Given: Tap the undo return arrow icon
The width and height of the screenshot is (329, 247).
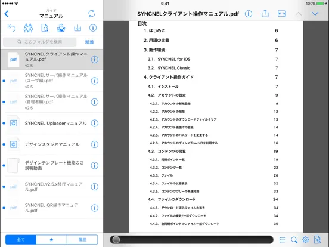Looking at the screenshot, I should [x=11, y=28].
